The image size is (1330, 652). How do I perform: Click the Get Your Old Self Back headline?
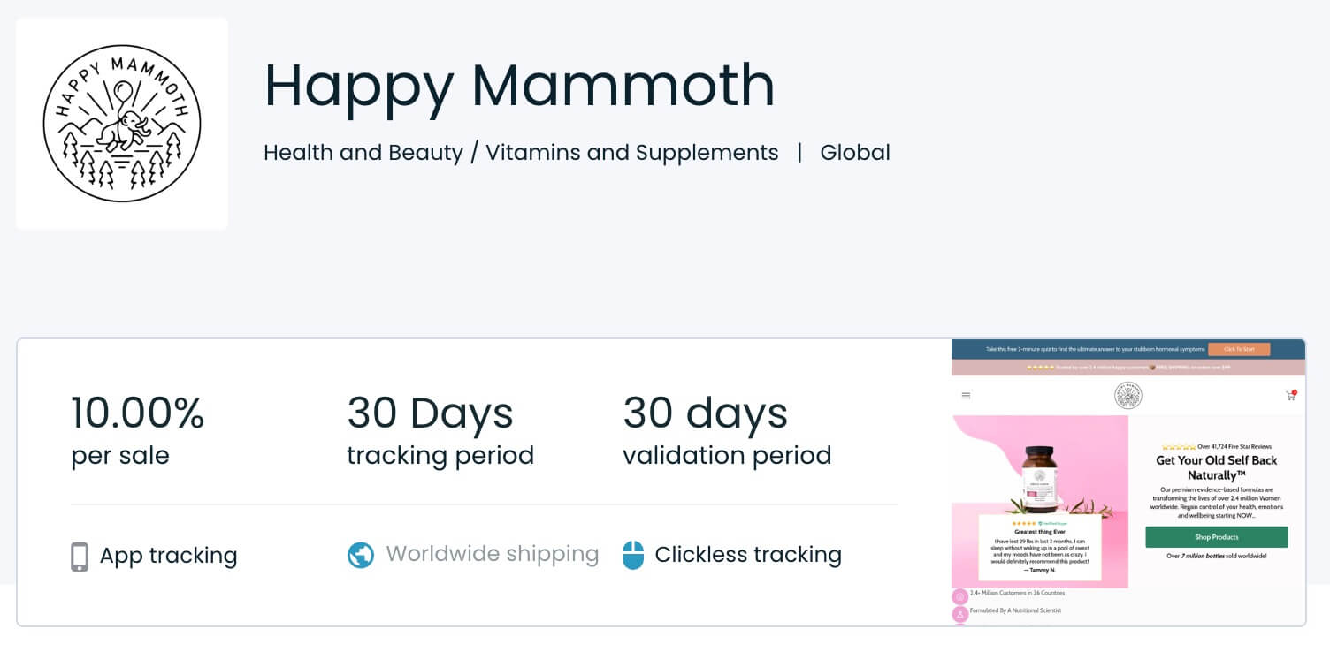tap(1216, 467)
